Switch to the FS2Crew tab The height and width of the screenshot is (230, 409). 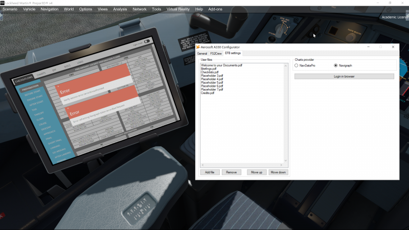click(216, 54)
